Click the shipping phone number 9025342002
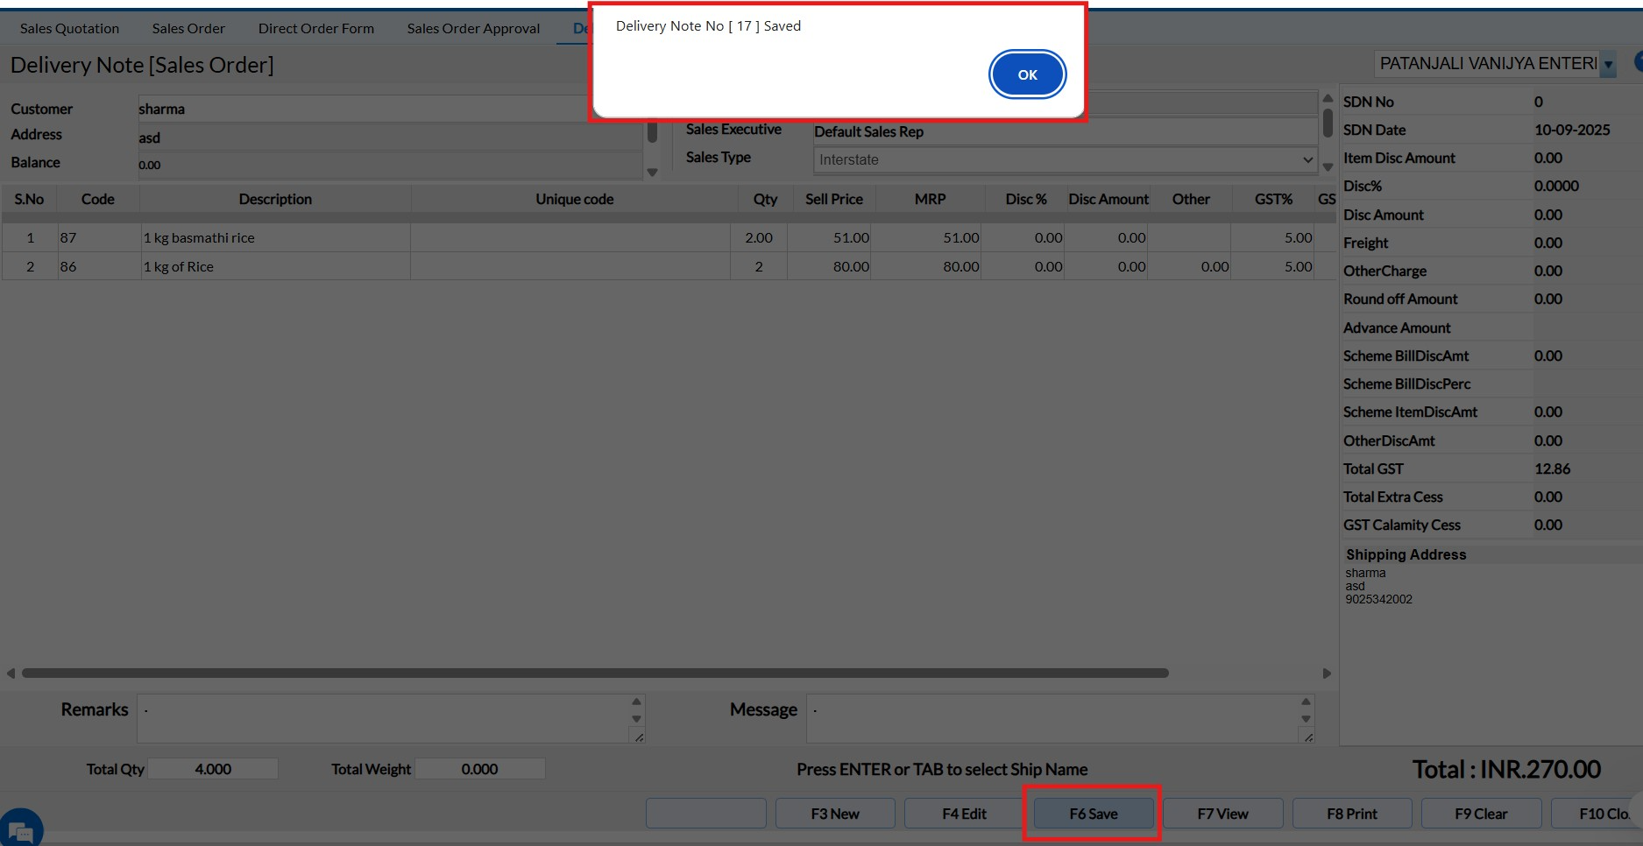1643x846 pixels. pyautogui.click(x=1379, y=599)
